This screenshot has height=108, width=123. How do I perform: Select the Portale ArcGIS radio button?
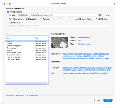(8, 12)
